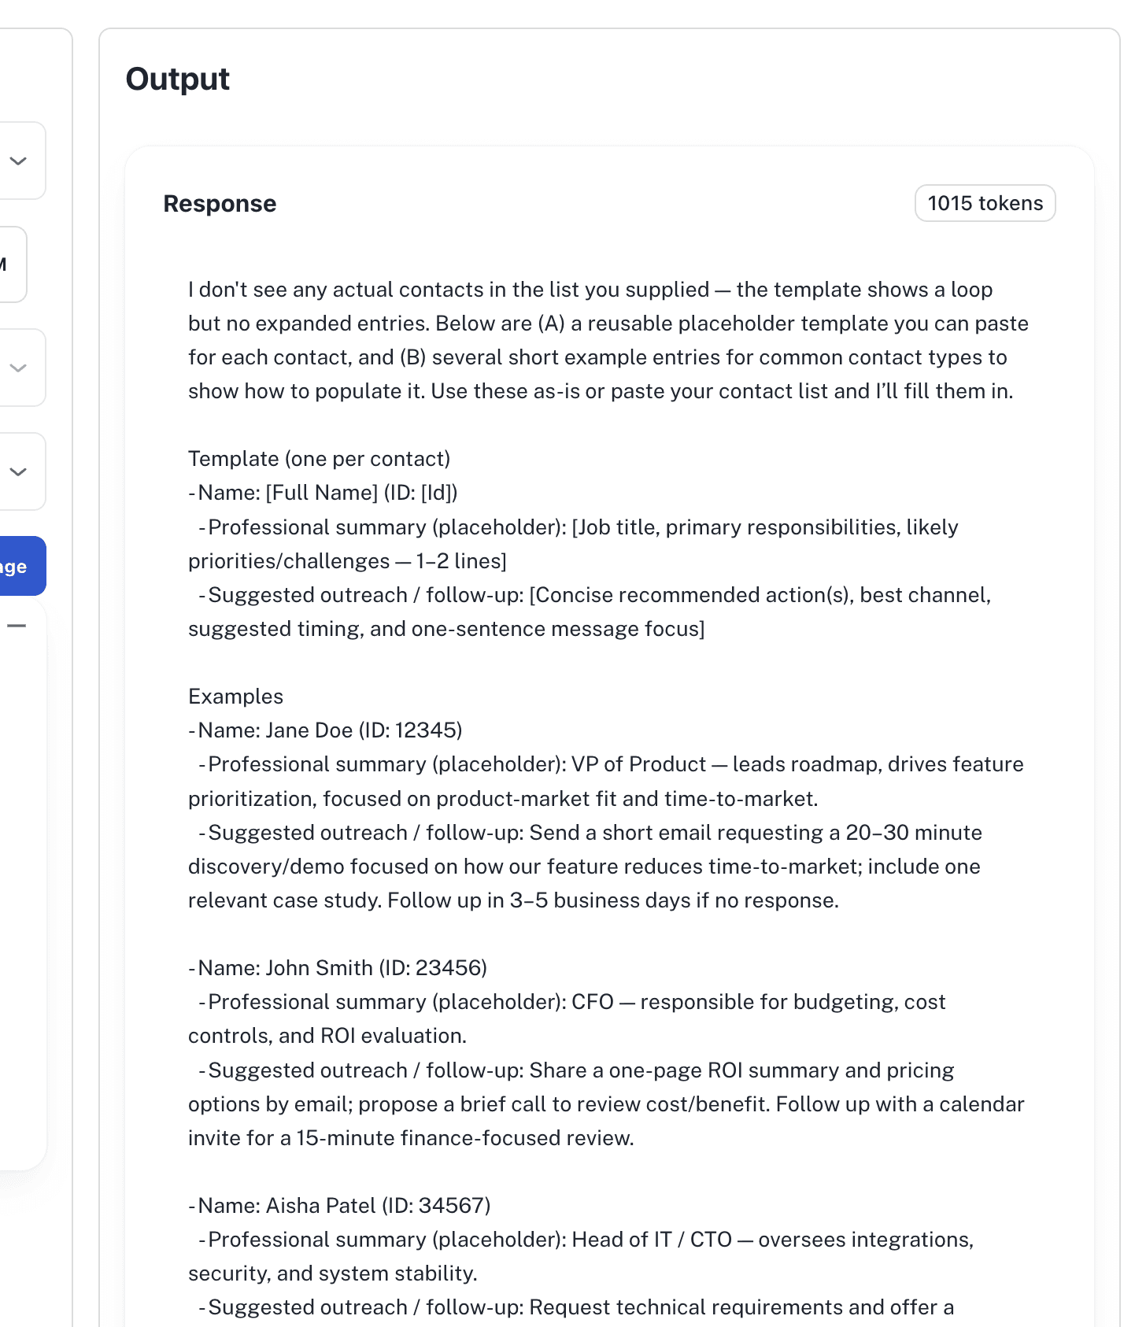Collapse the section using the minus icon
1135x1327 pixels.
point(17,626)
